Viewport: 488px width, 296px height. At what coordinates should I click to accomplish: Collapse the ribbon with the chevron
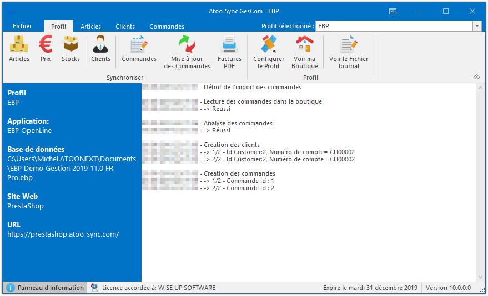coord(476,76)
